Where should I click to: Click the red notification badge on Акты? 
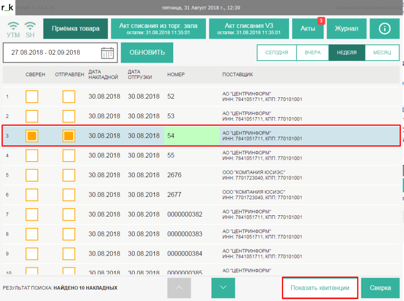pos(321,21)
